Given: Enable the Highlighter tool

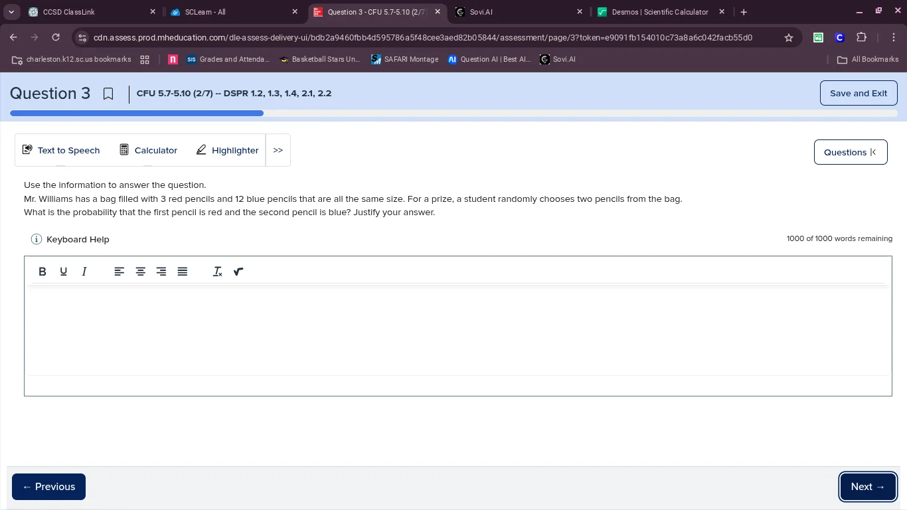Looking at the screenshot, I should (227, 150).
